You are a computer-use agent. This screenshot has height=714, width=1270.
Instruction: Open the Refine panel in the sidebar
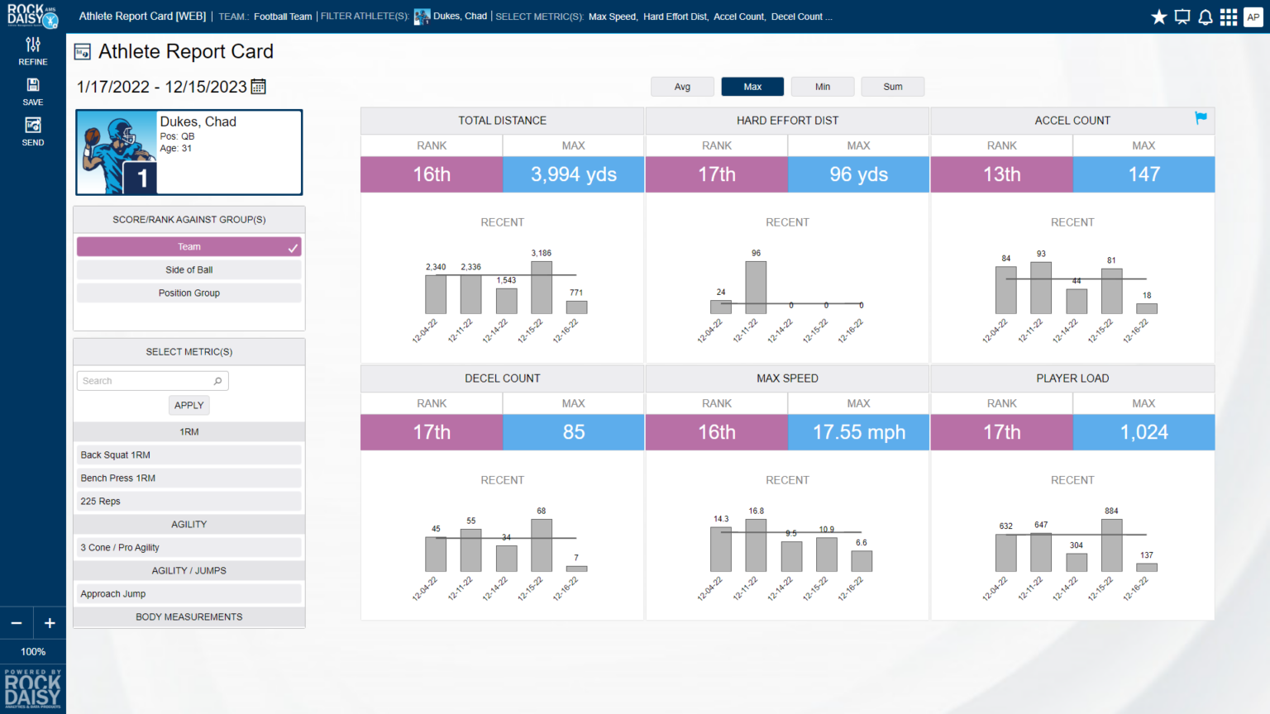[32, 51]
